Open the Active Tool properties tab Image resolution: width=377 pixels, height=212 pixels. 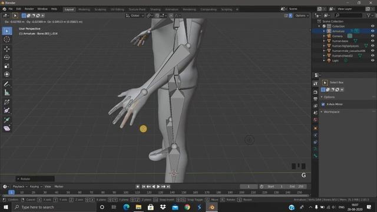316,84
